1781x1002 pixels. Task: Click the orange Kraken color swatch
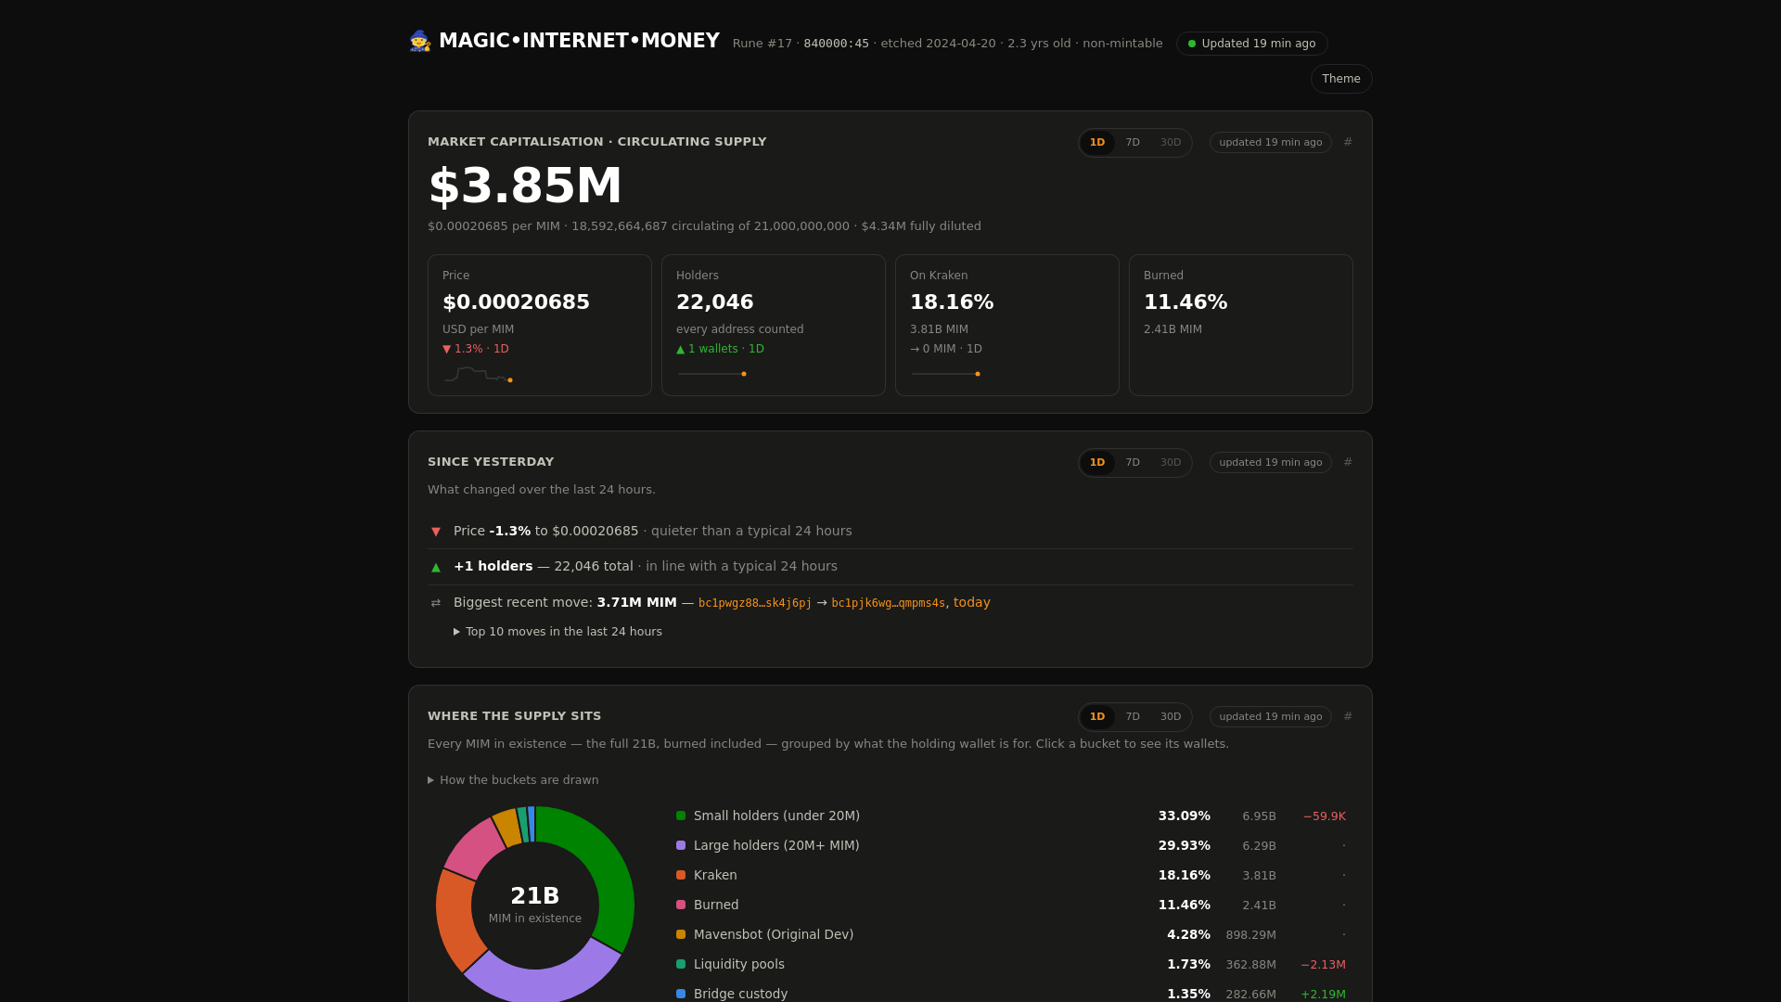click(x=681, y=876)
